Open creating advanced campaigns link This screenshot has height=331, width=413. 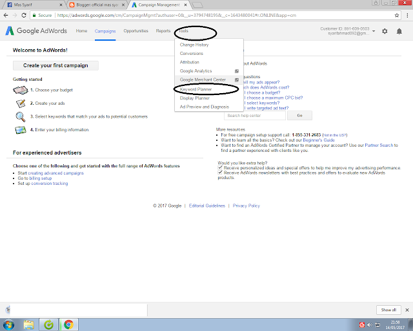click(x=56, y=173)
